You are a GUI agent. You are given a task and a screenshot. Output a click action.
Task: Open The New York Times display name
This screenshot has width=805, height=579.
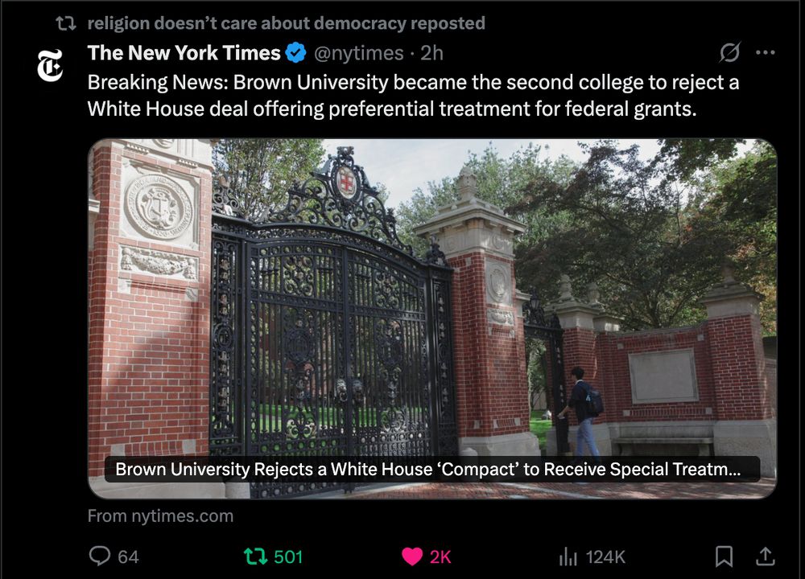pyautogui.click(x=184, y=53)
